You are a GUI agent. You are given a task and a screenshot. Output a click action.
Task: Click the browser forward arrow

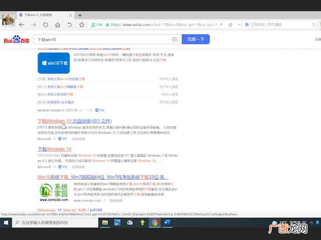(34, 25)
